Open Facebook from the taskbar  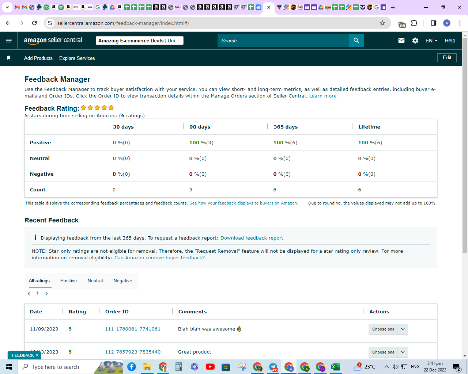point(132,367)
